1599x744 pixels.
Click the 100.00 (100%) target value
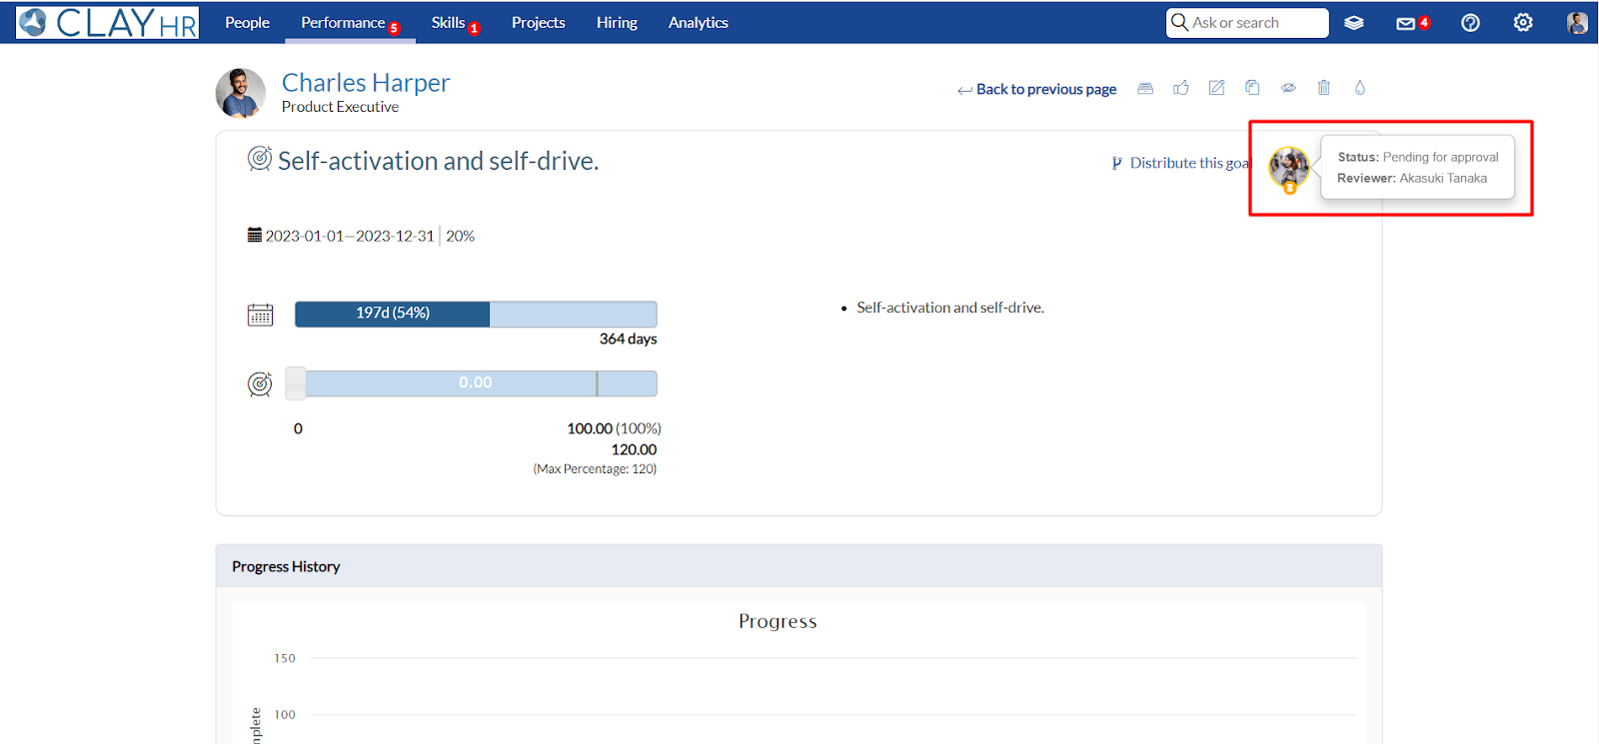click(614, 428)
